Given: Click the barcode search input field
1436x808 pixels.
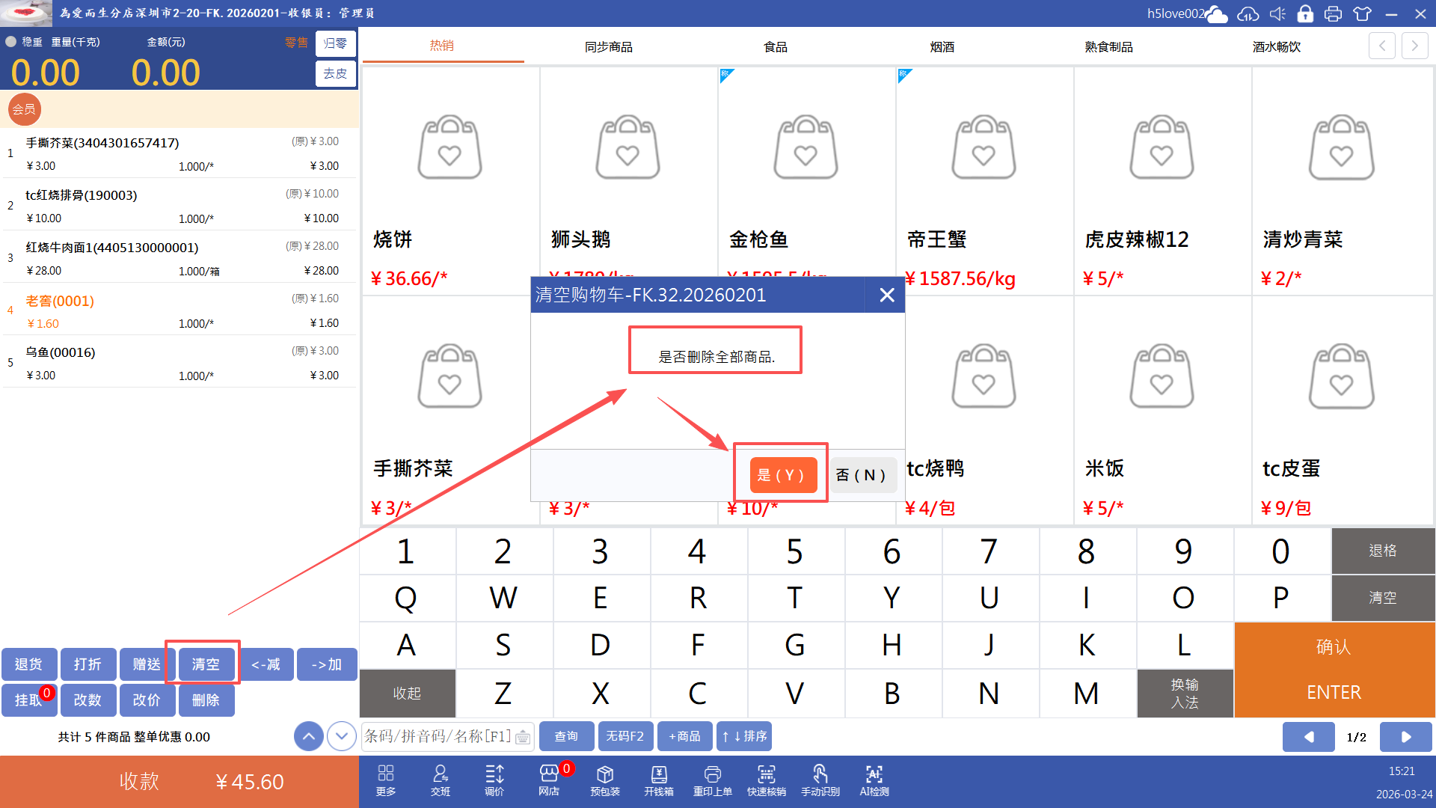Looking at the screenshot, I should (x=438, y=736).
